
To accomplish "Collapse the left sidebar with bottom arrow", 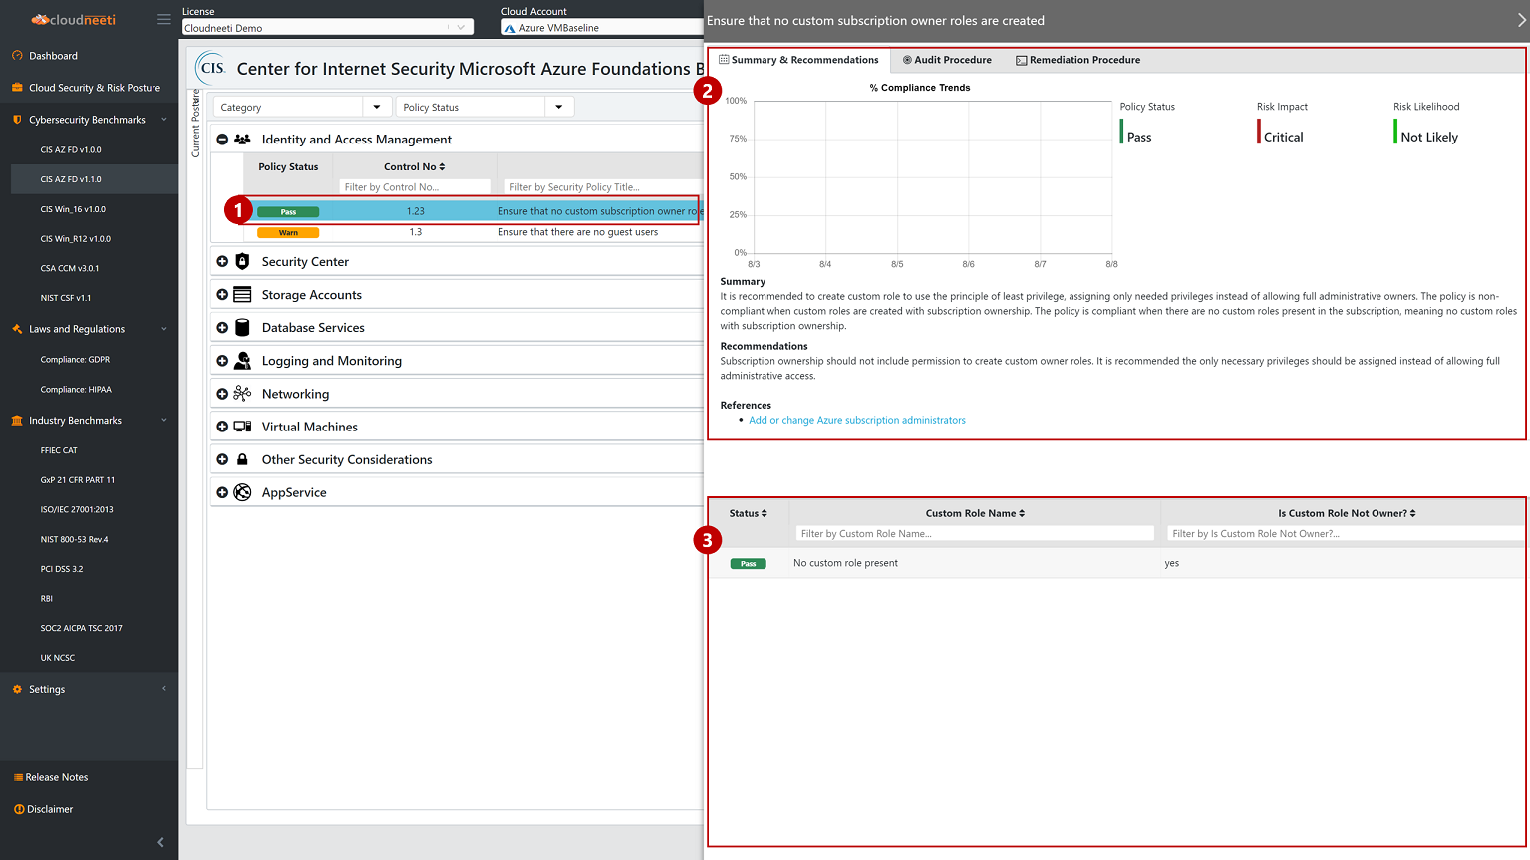I will (x=161, y=842).
